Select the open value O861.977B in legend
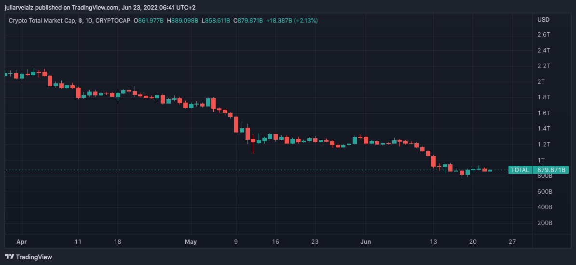The image size is (576, 265). click(x=149, y=21)
